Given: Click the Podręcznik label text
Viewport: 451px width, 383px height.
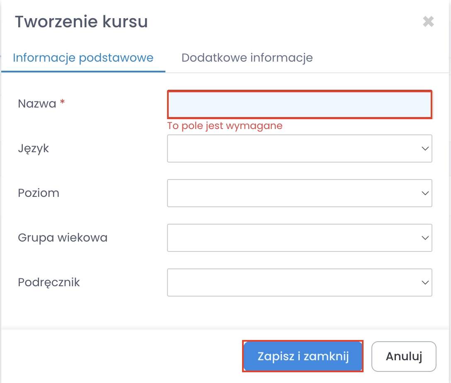Looking at the screenshot, I should pyautogui.click(x=49, y=282).
